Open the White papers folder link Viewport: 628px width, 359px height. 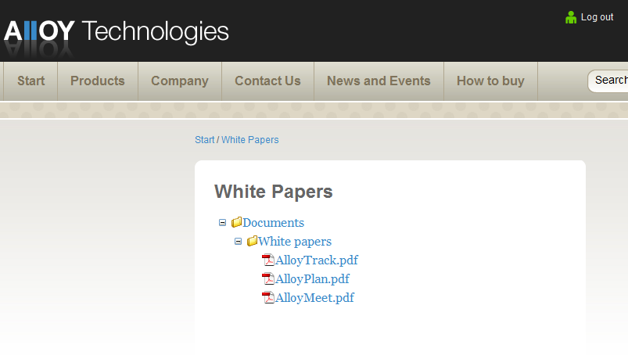tap(295, 242)
